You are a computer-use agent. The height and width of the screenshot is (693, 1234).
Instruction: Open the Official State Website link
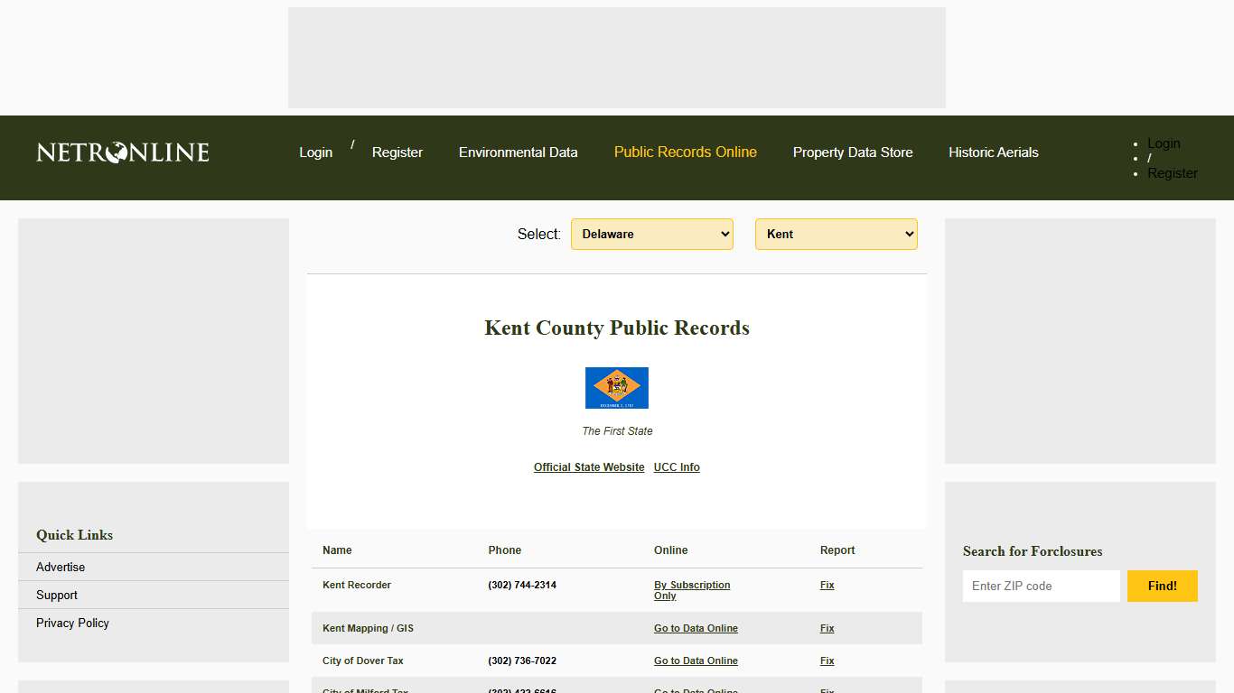coord(588,467)
